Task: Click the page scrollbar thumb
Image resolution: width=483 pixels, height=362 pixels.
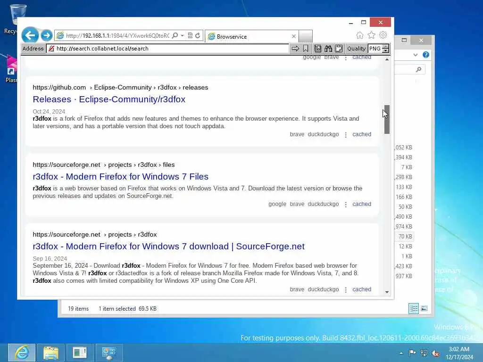Action: click(387, 119)
